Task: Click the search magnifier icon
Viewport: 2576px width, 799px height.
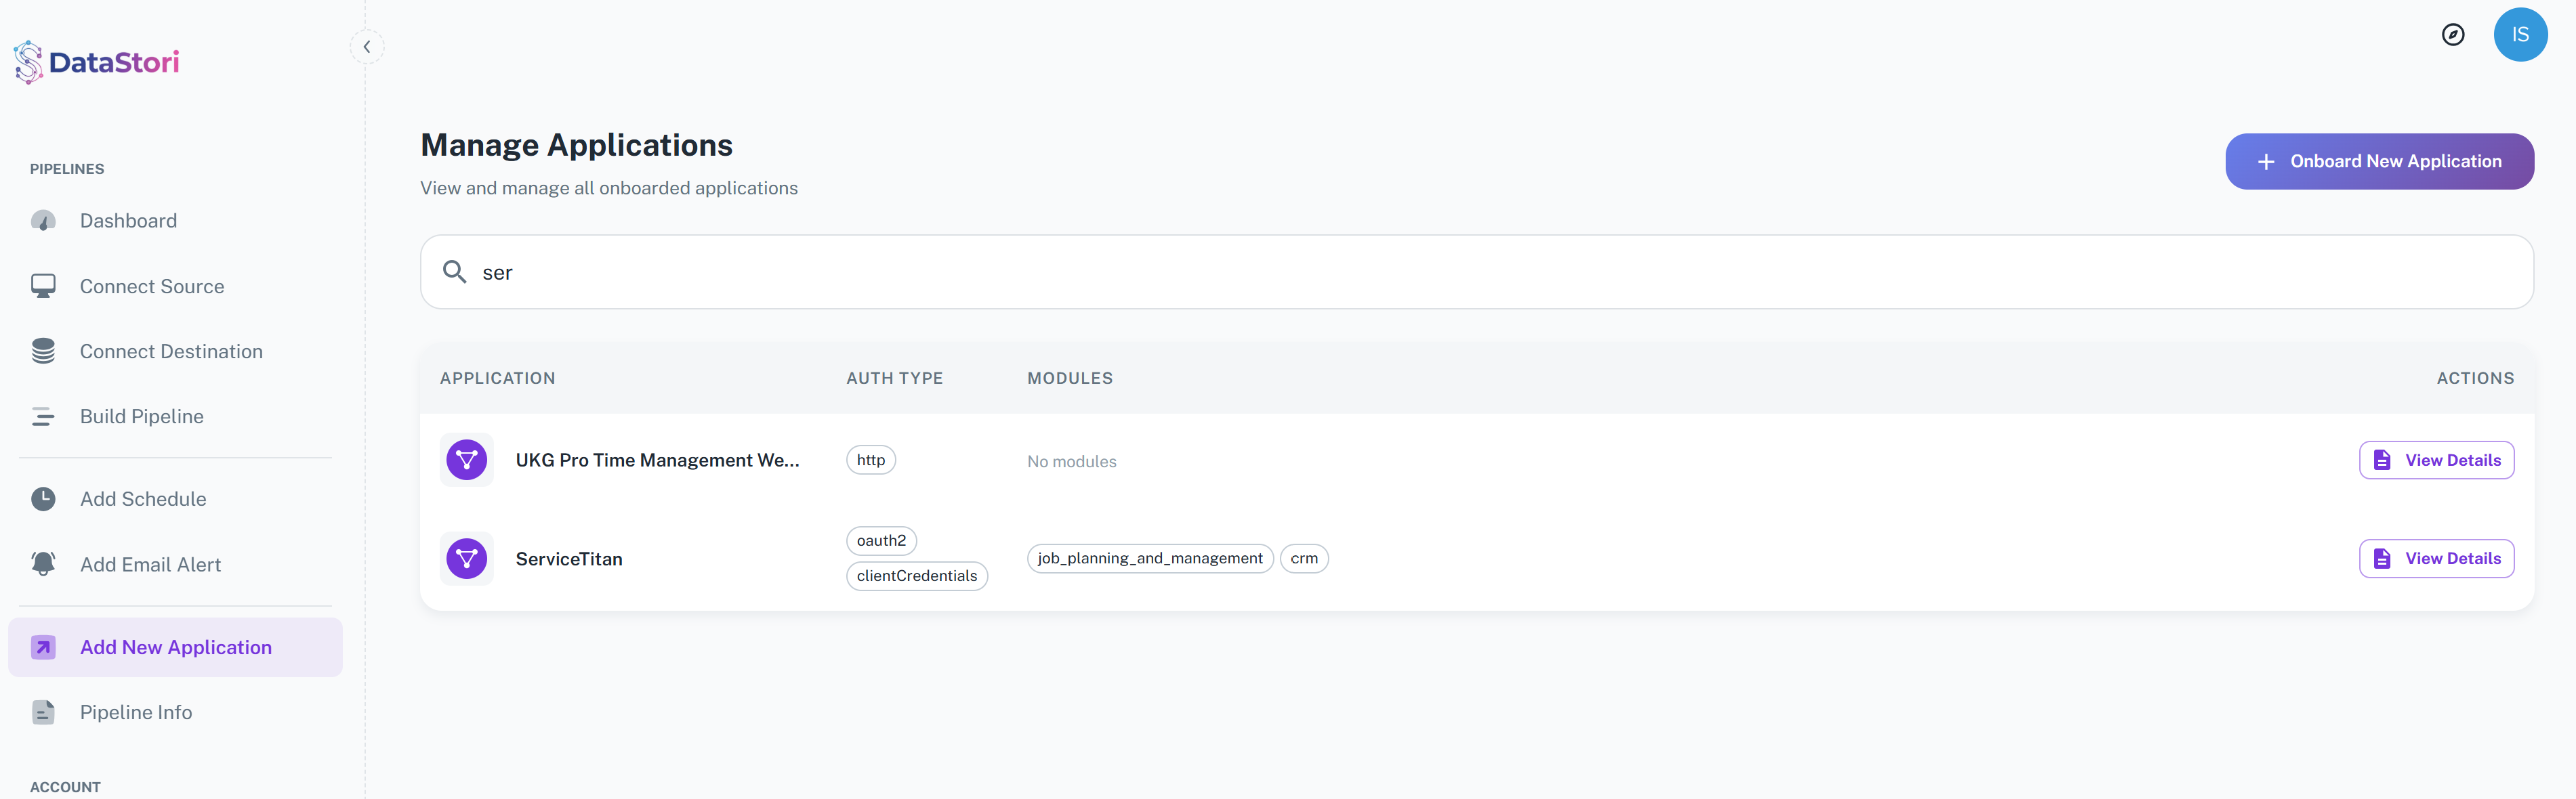Action: 454,272
